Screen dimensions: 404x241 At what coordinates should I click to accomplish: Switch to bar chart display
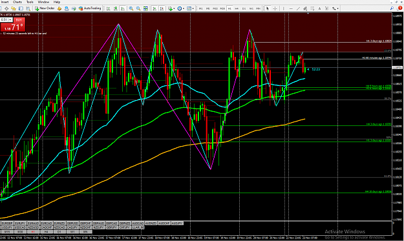pos(108,8)
